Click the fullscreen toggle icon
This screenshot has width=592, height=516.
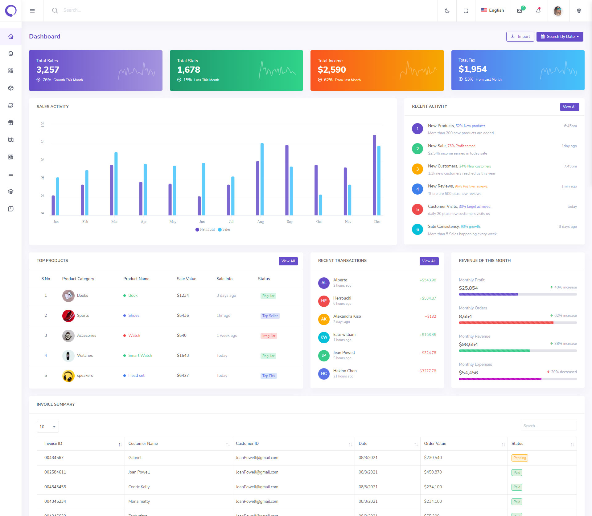pyautogui.click(x=466, y=11)
